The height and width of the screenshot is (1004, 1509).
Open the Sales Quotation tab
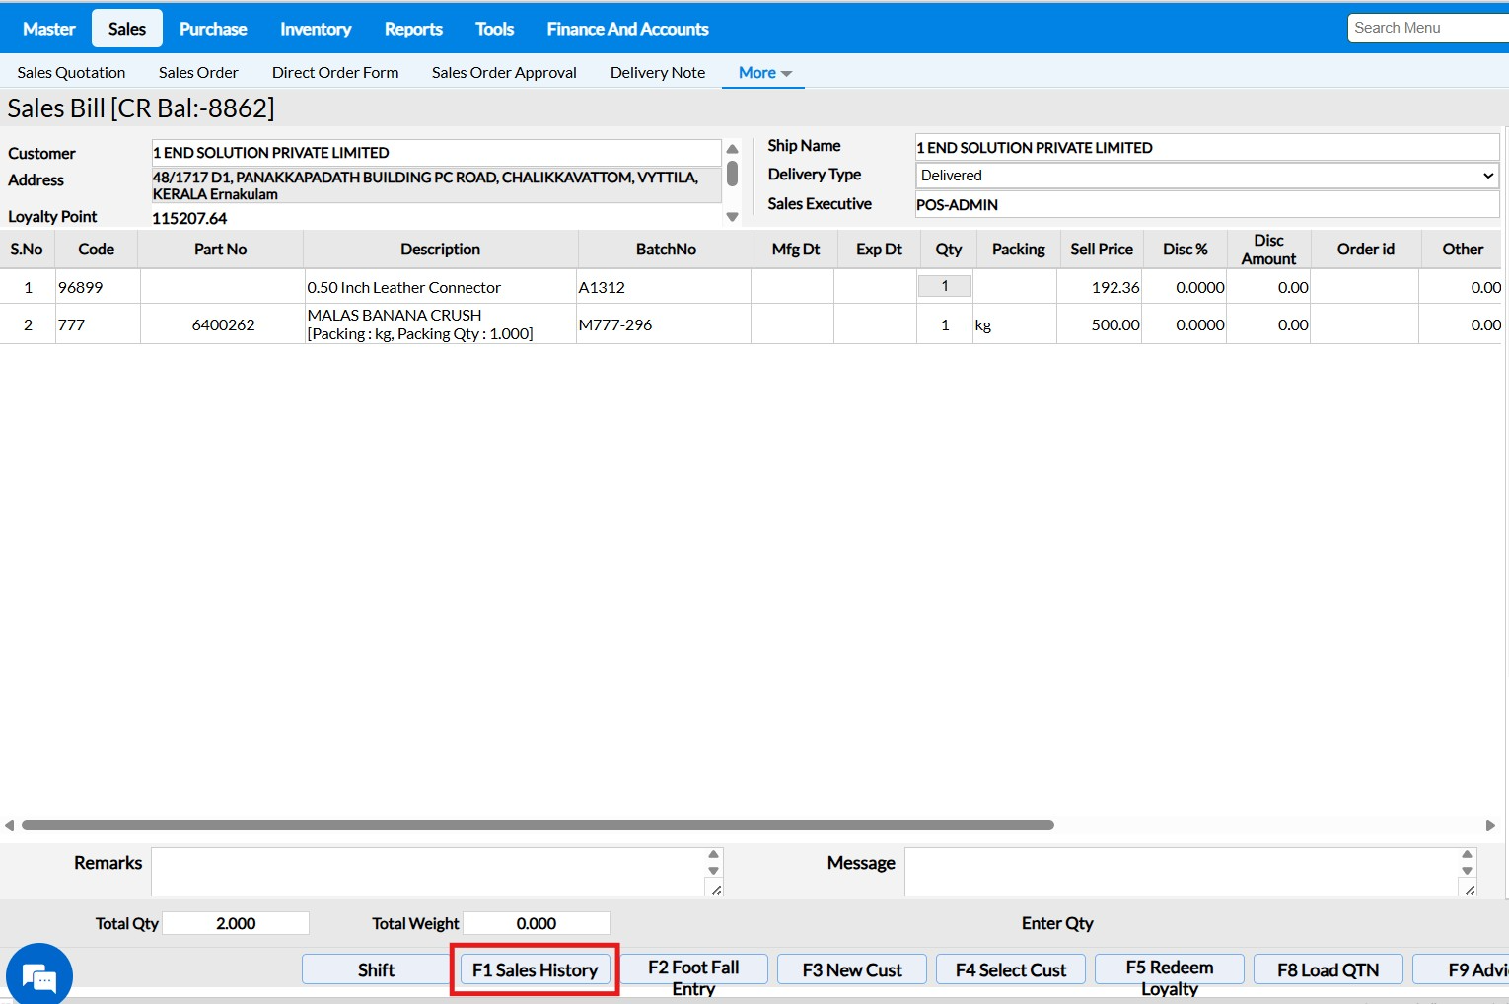click(x=71, y=73)
